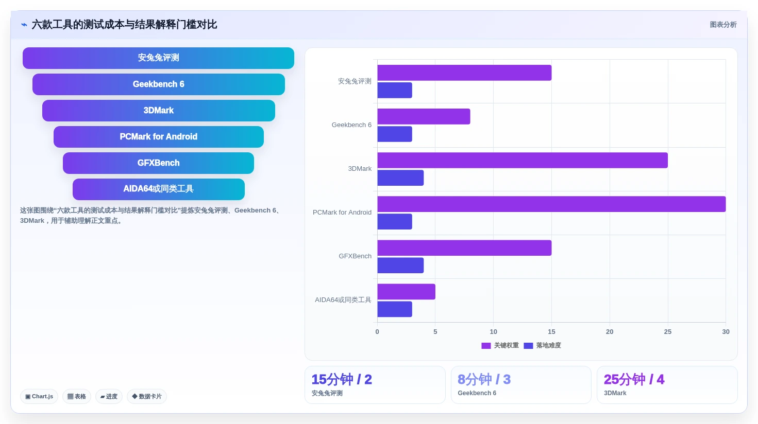Click the 图表分析 label in the header
The height and width of the screenshot is (424, 758).
click(723, 25)
